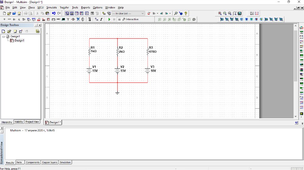304x170 pixels.
Task: Click the Undo arrow in the toolbar
Action: 54,13
